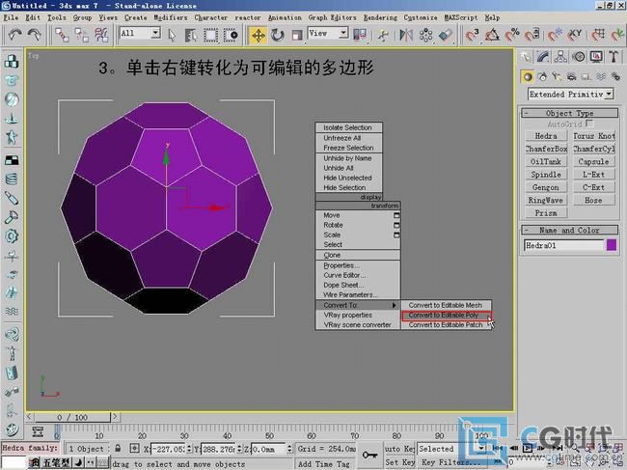Activate the Select and Move tool
Image resolution: width=627 pixels, height=470 pixels.
coord(258,35)
